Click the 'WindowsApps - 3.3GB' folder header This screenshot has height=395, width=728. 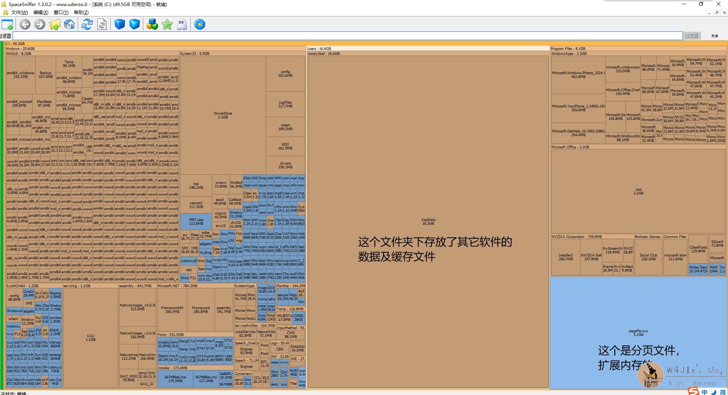tap(639, 54)
